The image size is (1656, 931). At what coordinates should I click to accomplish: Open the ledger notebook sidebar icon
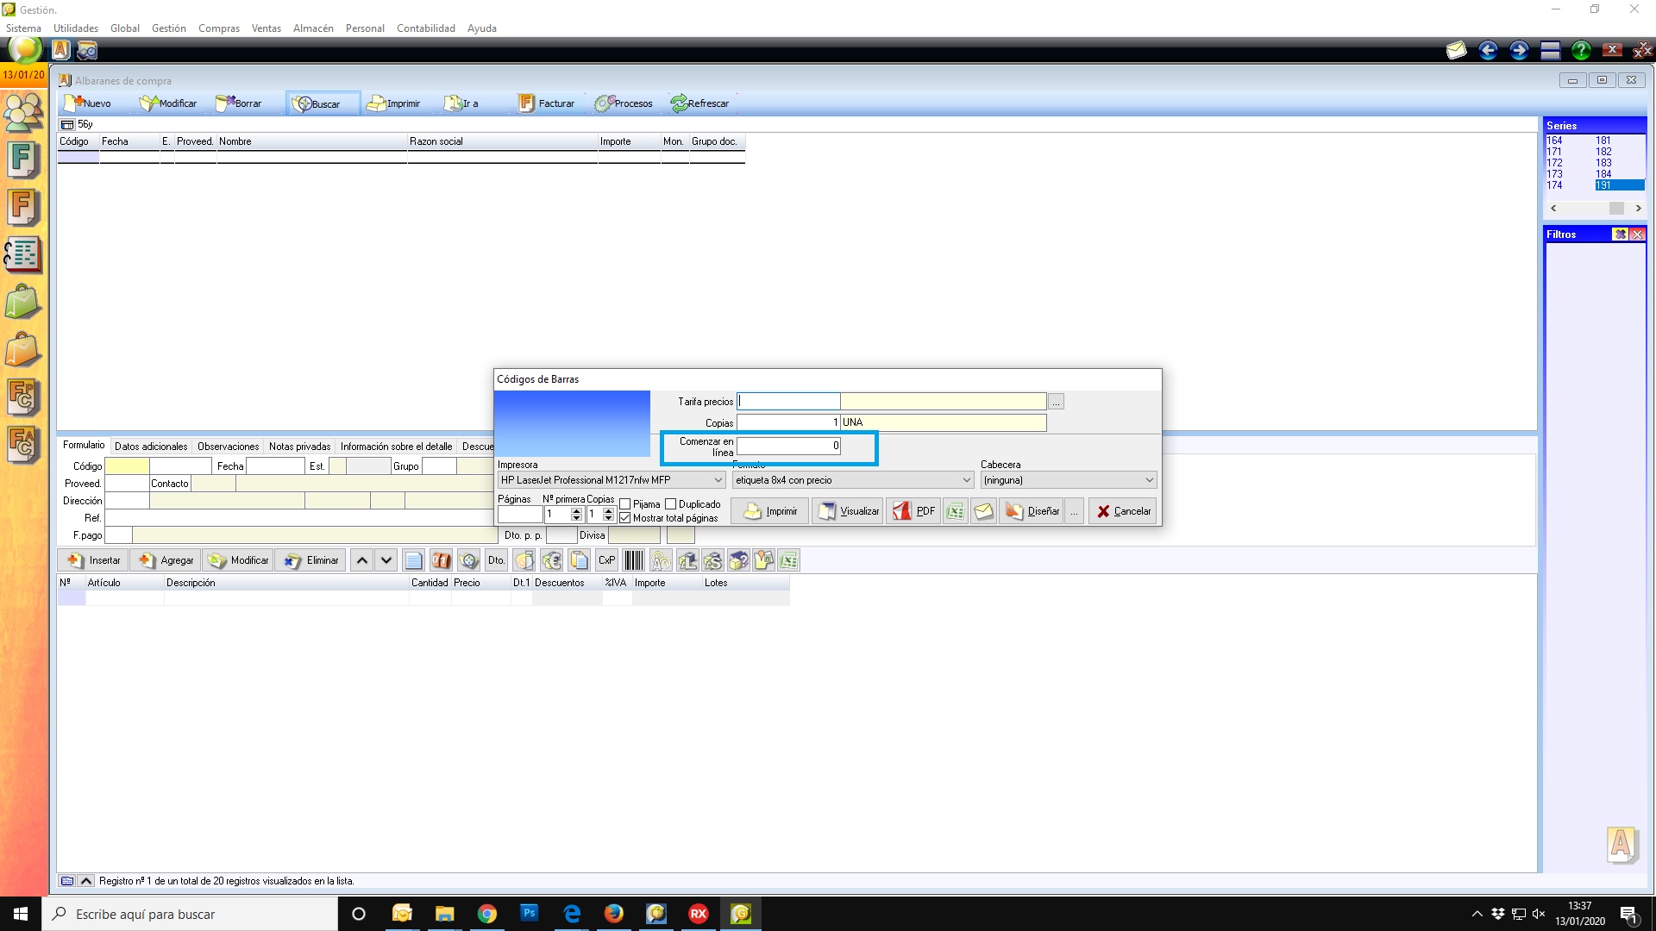(23, 254)
